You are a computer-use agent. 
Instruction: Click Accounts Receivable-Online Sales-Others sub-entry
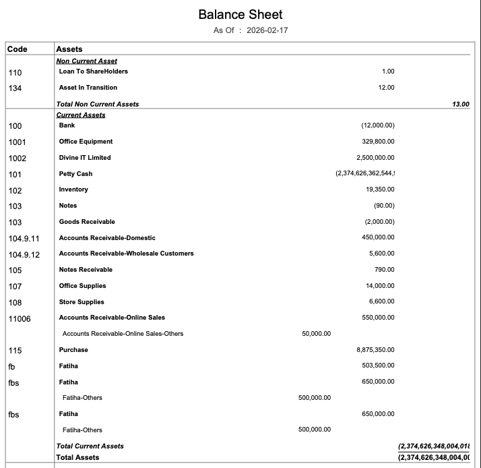[x=123, y=334]
